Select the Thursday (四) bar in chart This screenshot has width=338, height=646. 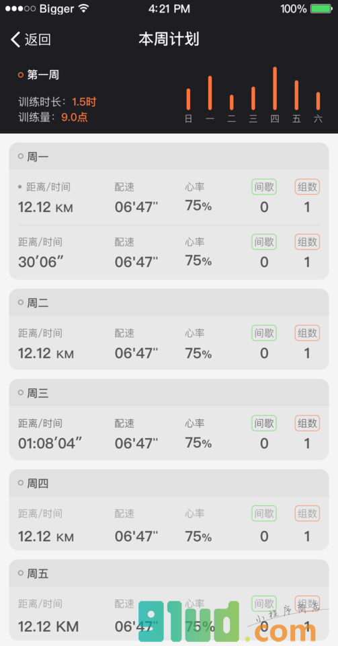(x=275, y=89)
